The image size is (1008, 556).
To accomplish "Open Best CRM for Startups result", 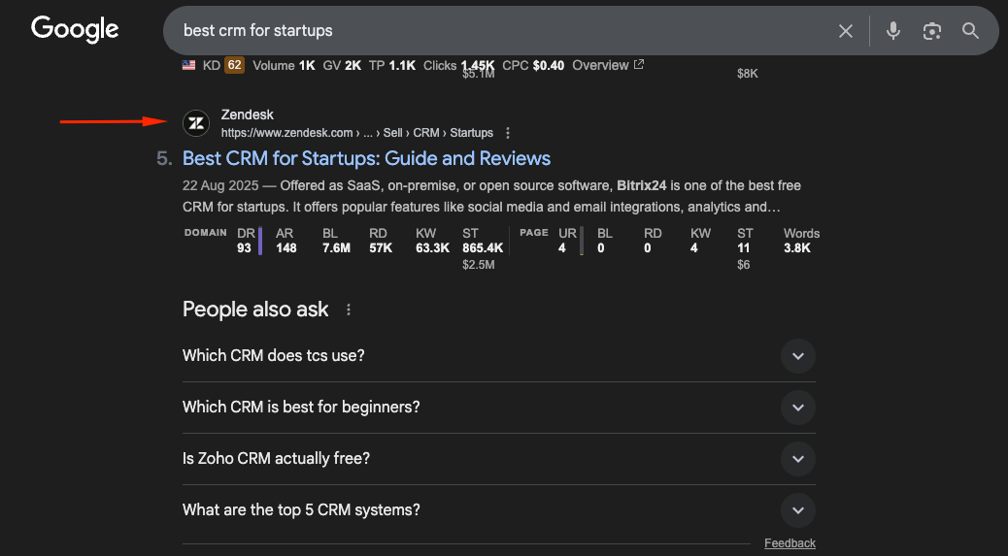I will coord(366,158).
